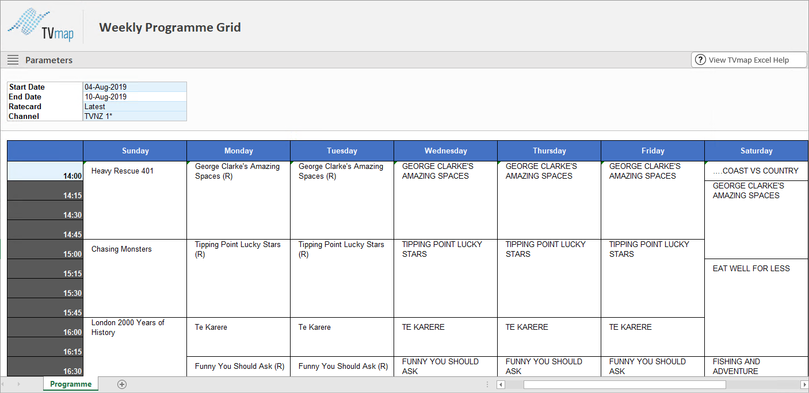Select the 15:00 time cell
809x393 pixels.
45,249
